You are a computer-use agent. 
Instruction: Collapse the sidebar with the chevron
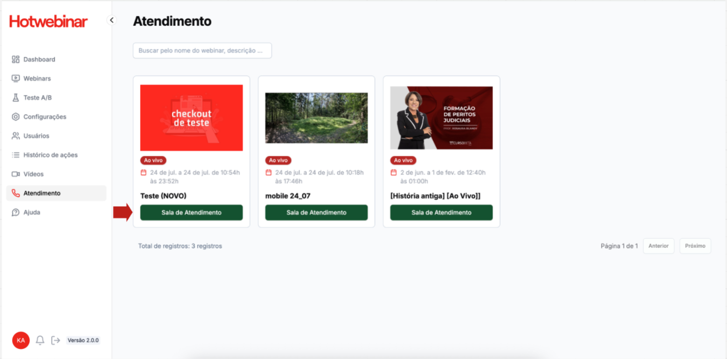112,20
